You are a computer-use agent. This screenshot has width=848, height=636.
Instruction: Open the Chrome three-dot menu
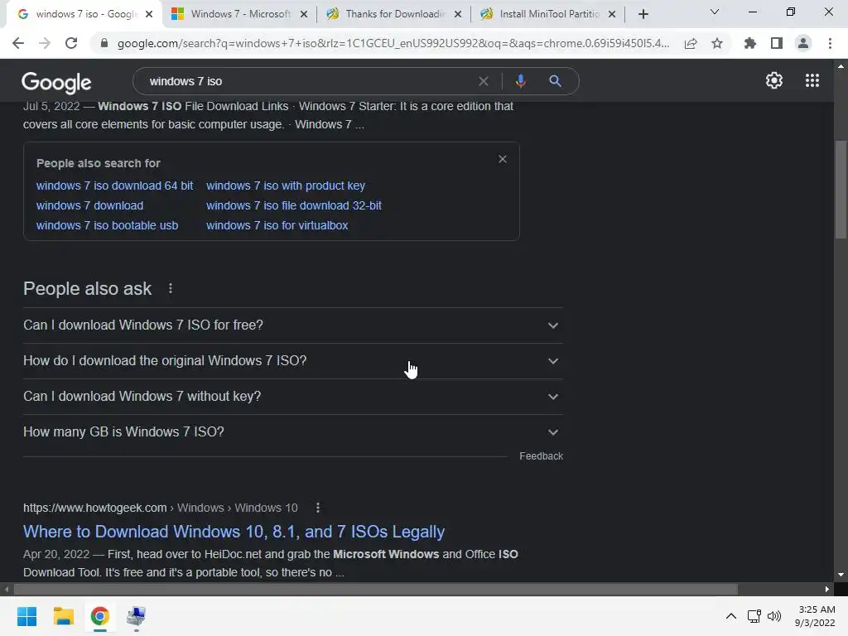[x=830, y=43]
